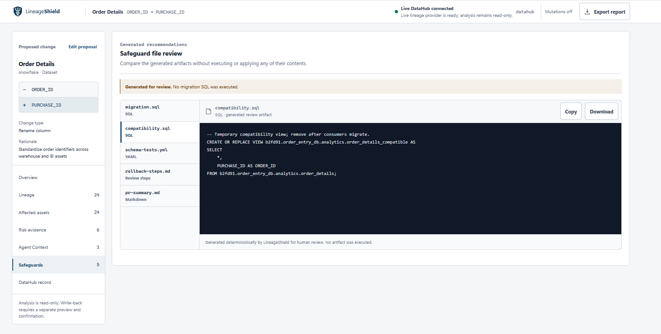Click the added PURCHASE_ID column row
The image size is (661, 334).
(58, 105)
